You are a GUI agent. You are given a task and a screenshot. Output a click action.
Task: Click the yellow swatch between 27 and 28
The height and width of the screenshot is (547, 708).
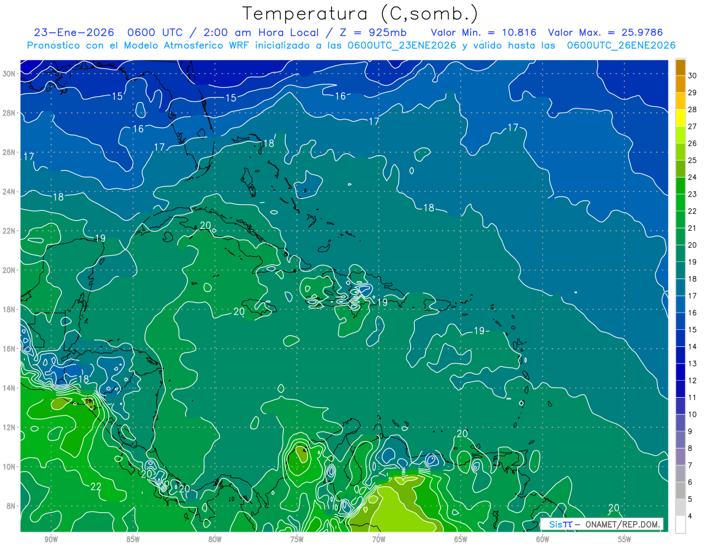680,118
